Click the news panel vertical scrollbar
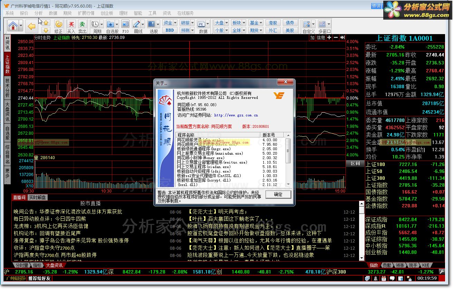453x289 pixels. coord(362,231)
